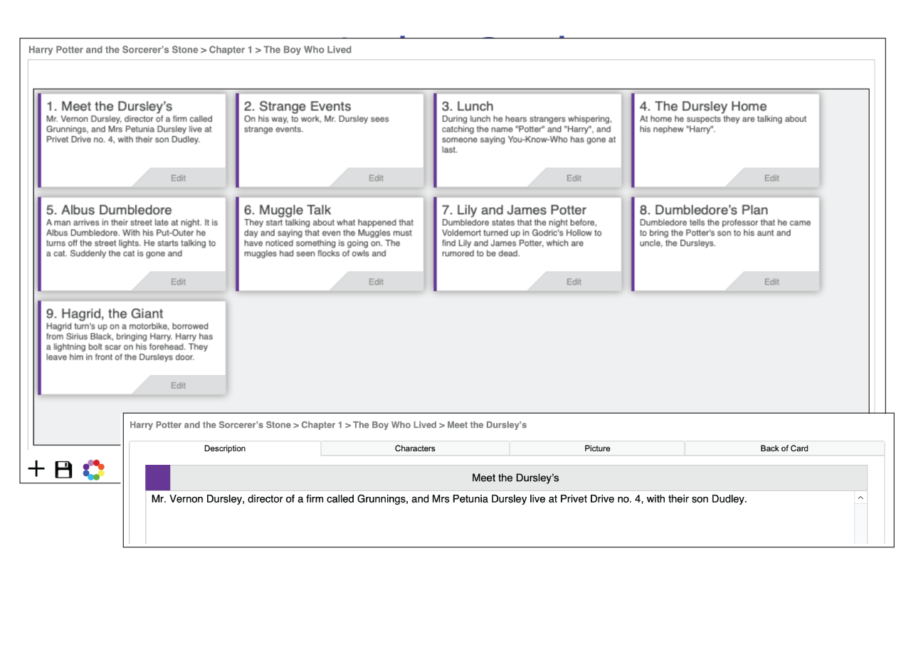Click the scroll-up arrow in the description panel
The image size is (906, 657).
860,498
